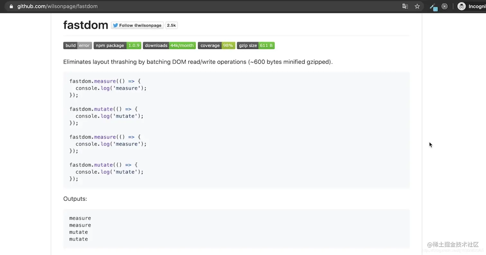Click the fastdom heading
Viewport: 486px width, 255px height.
pos(85,25)
